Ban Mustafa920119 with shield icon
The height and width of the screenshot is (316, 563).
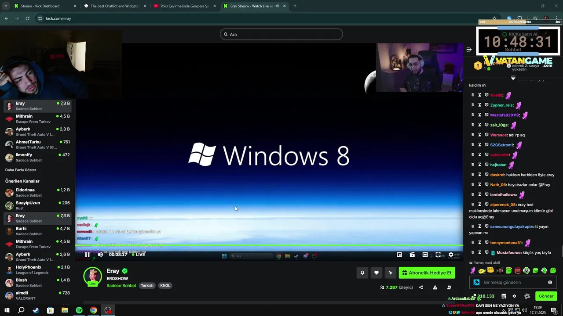click(487, 115)
